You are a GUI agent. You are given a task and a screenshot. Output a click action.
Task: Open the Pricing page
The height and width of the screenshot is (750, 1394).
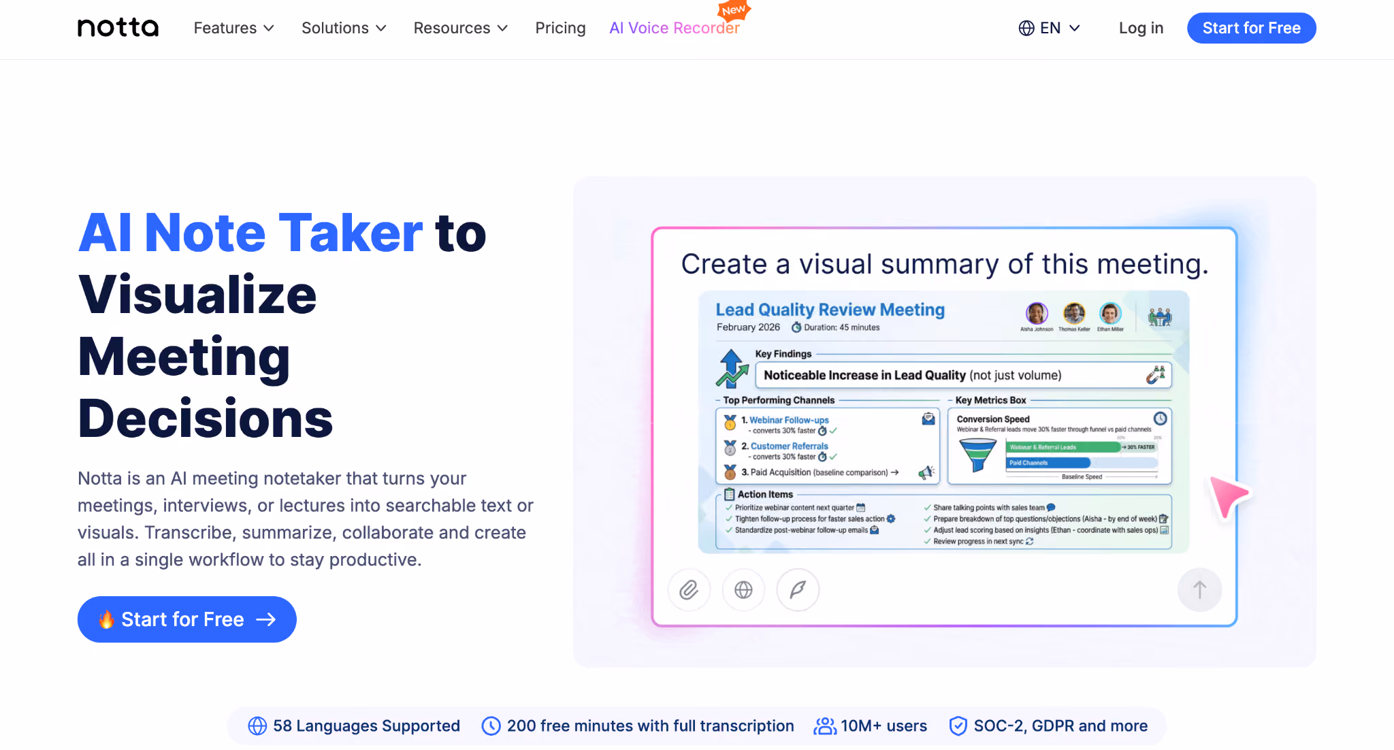pyautogui.click(x=560, y=28)
